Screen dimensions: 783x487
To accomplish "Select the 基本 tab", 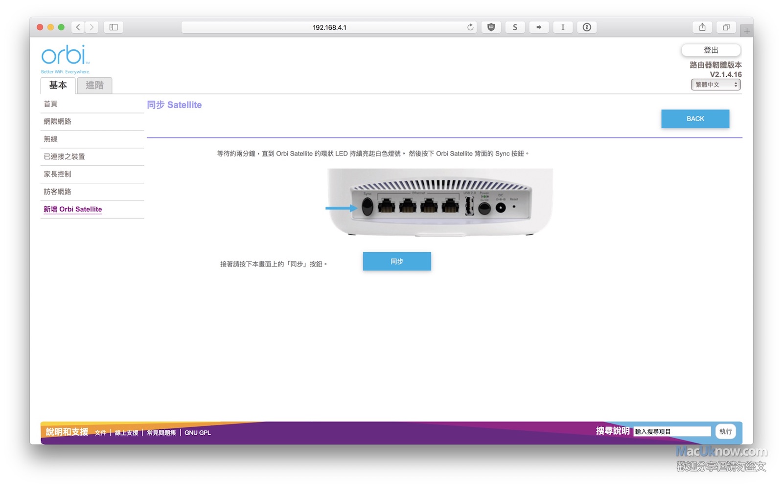I will (x=58, y=86).
